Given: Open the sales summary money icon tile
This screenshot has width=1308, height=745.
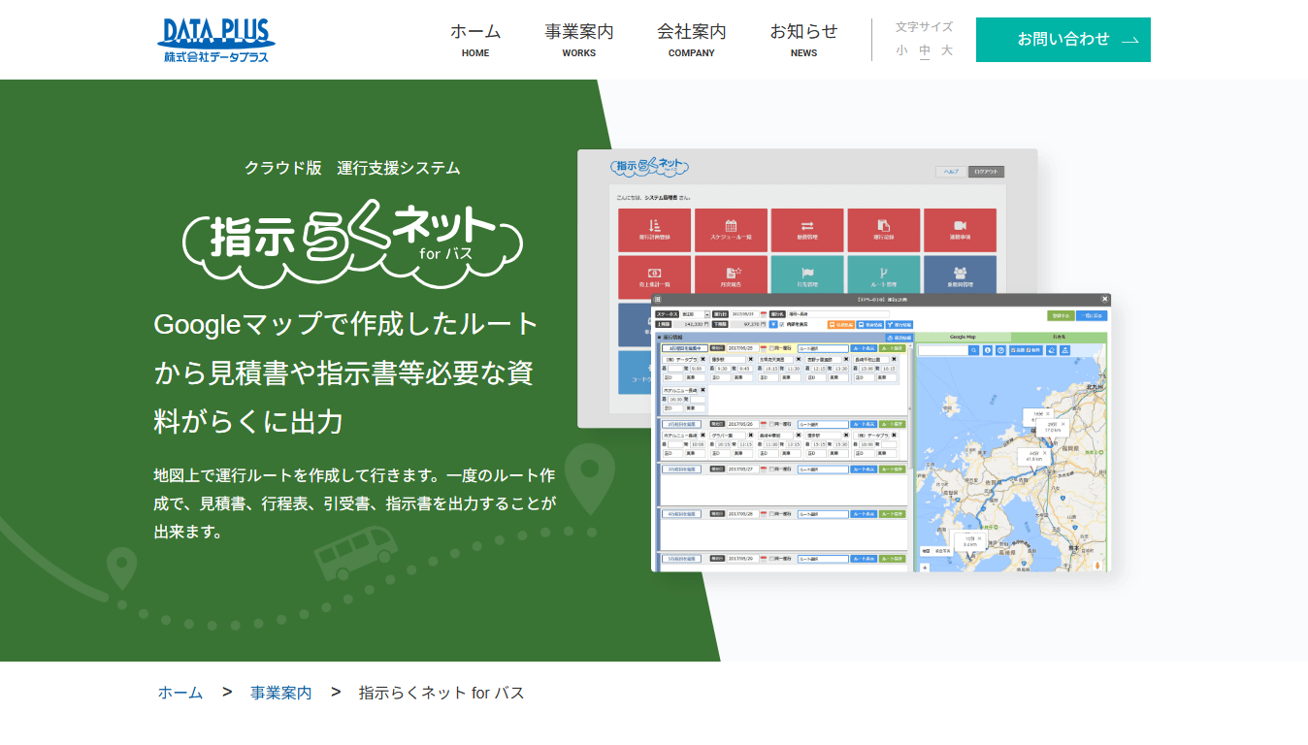Looking at the screenshot, I should tap(654, 276).
